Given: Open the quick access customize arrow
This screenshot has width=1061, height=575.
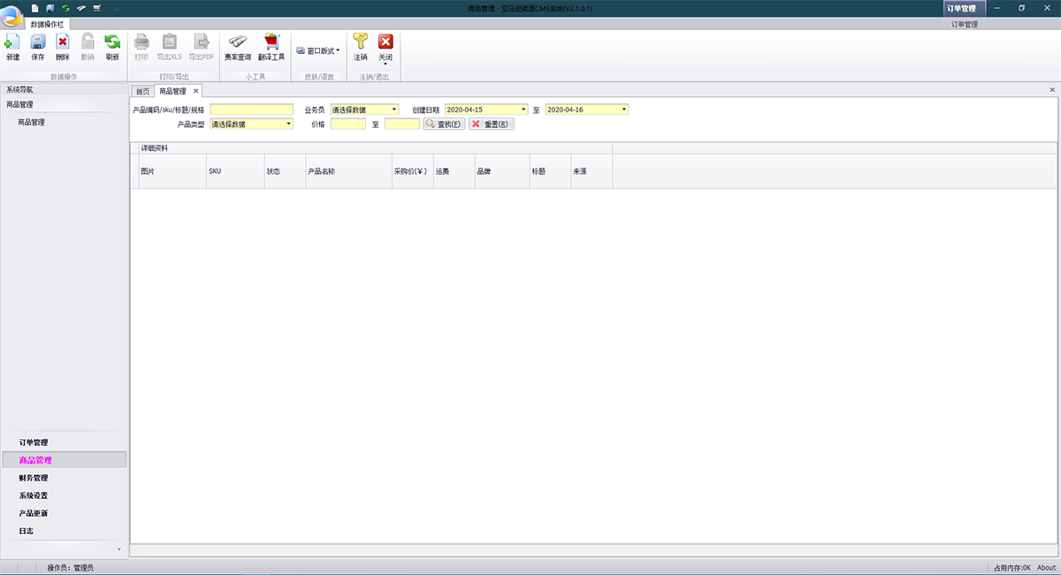Looking at the screenshot, I should 116,8.
